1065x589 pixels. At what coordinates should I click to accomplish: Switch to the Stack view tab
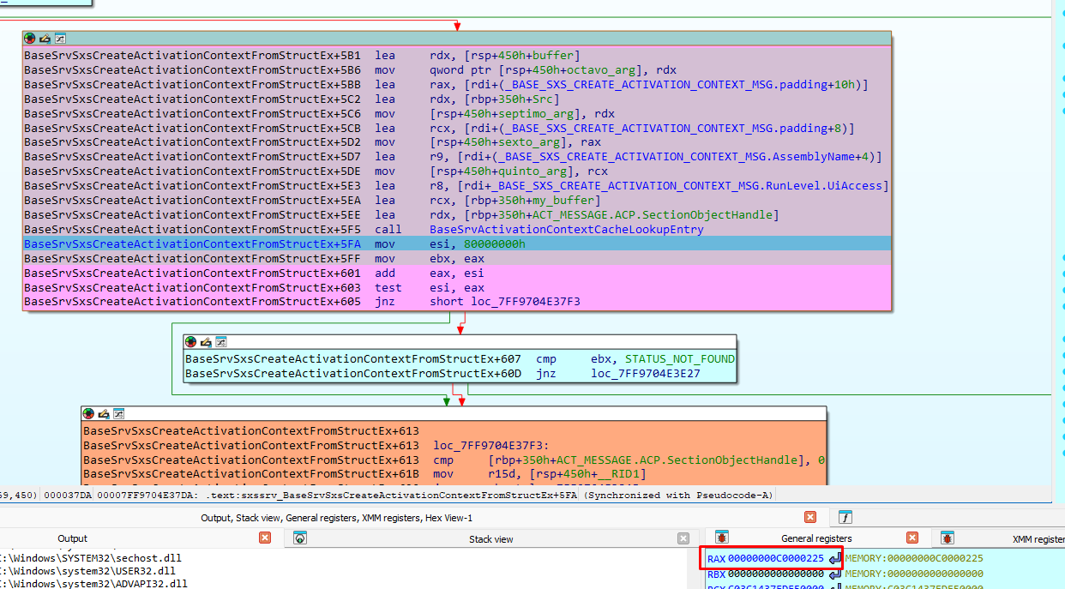[491, 538]
